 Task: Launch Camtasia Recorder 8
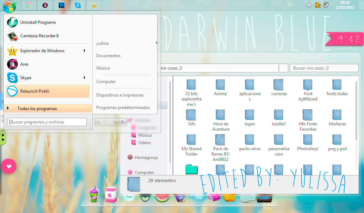point(48,36)
